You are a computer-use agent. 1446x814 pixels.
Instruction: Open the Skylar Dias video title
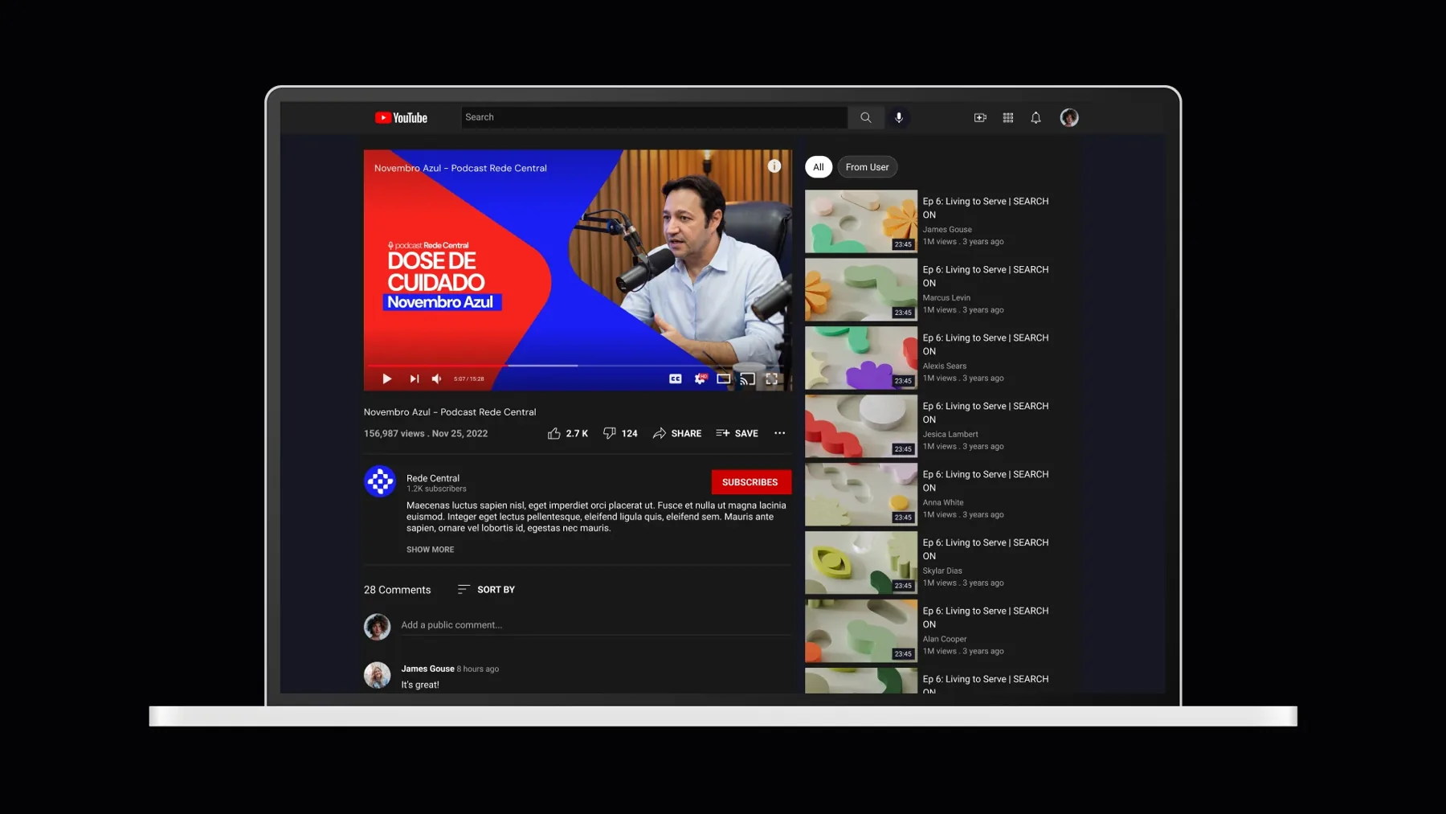(985, 549)
